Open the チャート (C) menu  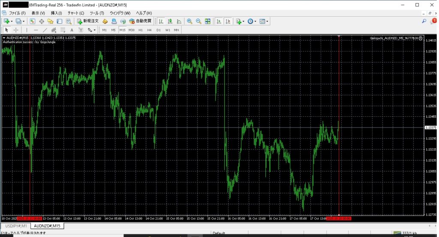pyautogui.click(x=75, y=13)
